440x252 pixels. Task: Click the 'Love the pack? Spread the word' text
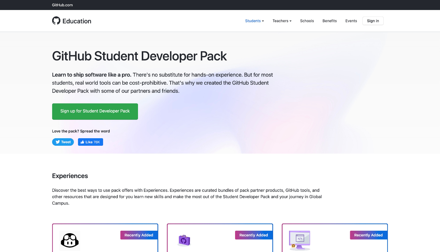(81, 131)
